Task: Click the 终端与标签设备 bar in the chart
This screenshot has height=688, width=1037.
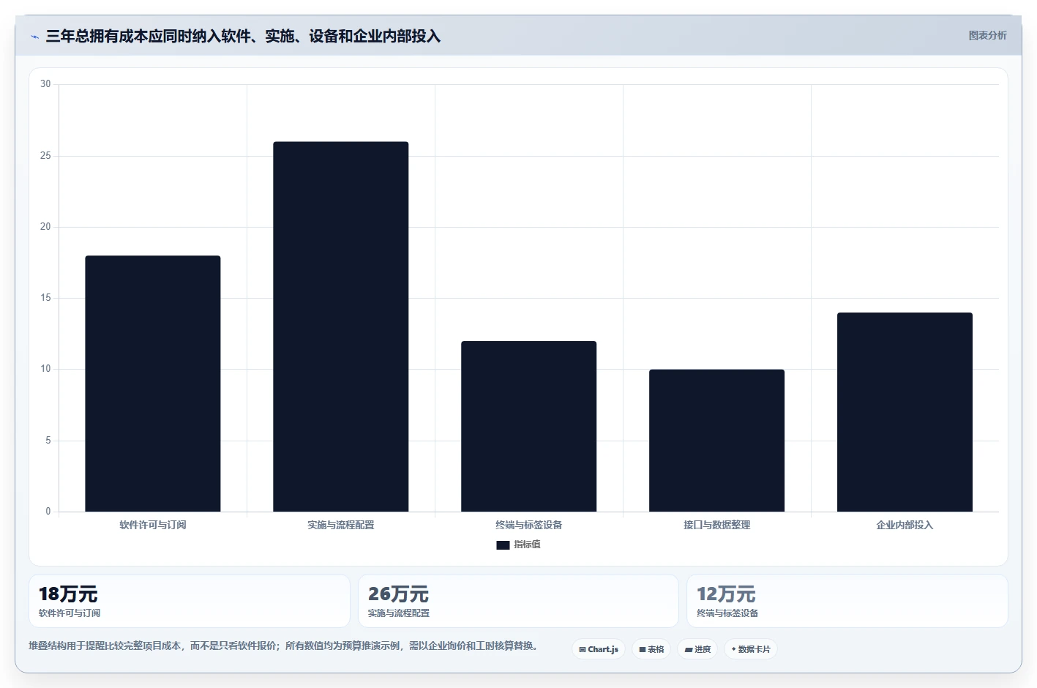Action: point(529,426)
